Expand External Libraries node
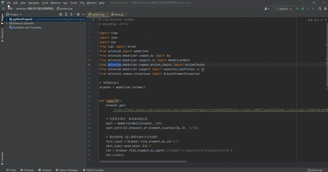 [7, 23]
